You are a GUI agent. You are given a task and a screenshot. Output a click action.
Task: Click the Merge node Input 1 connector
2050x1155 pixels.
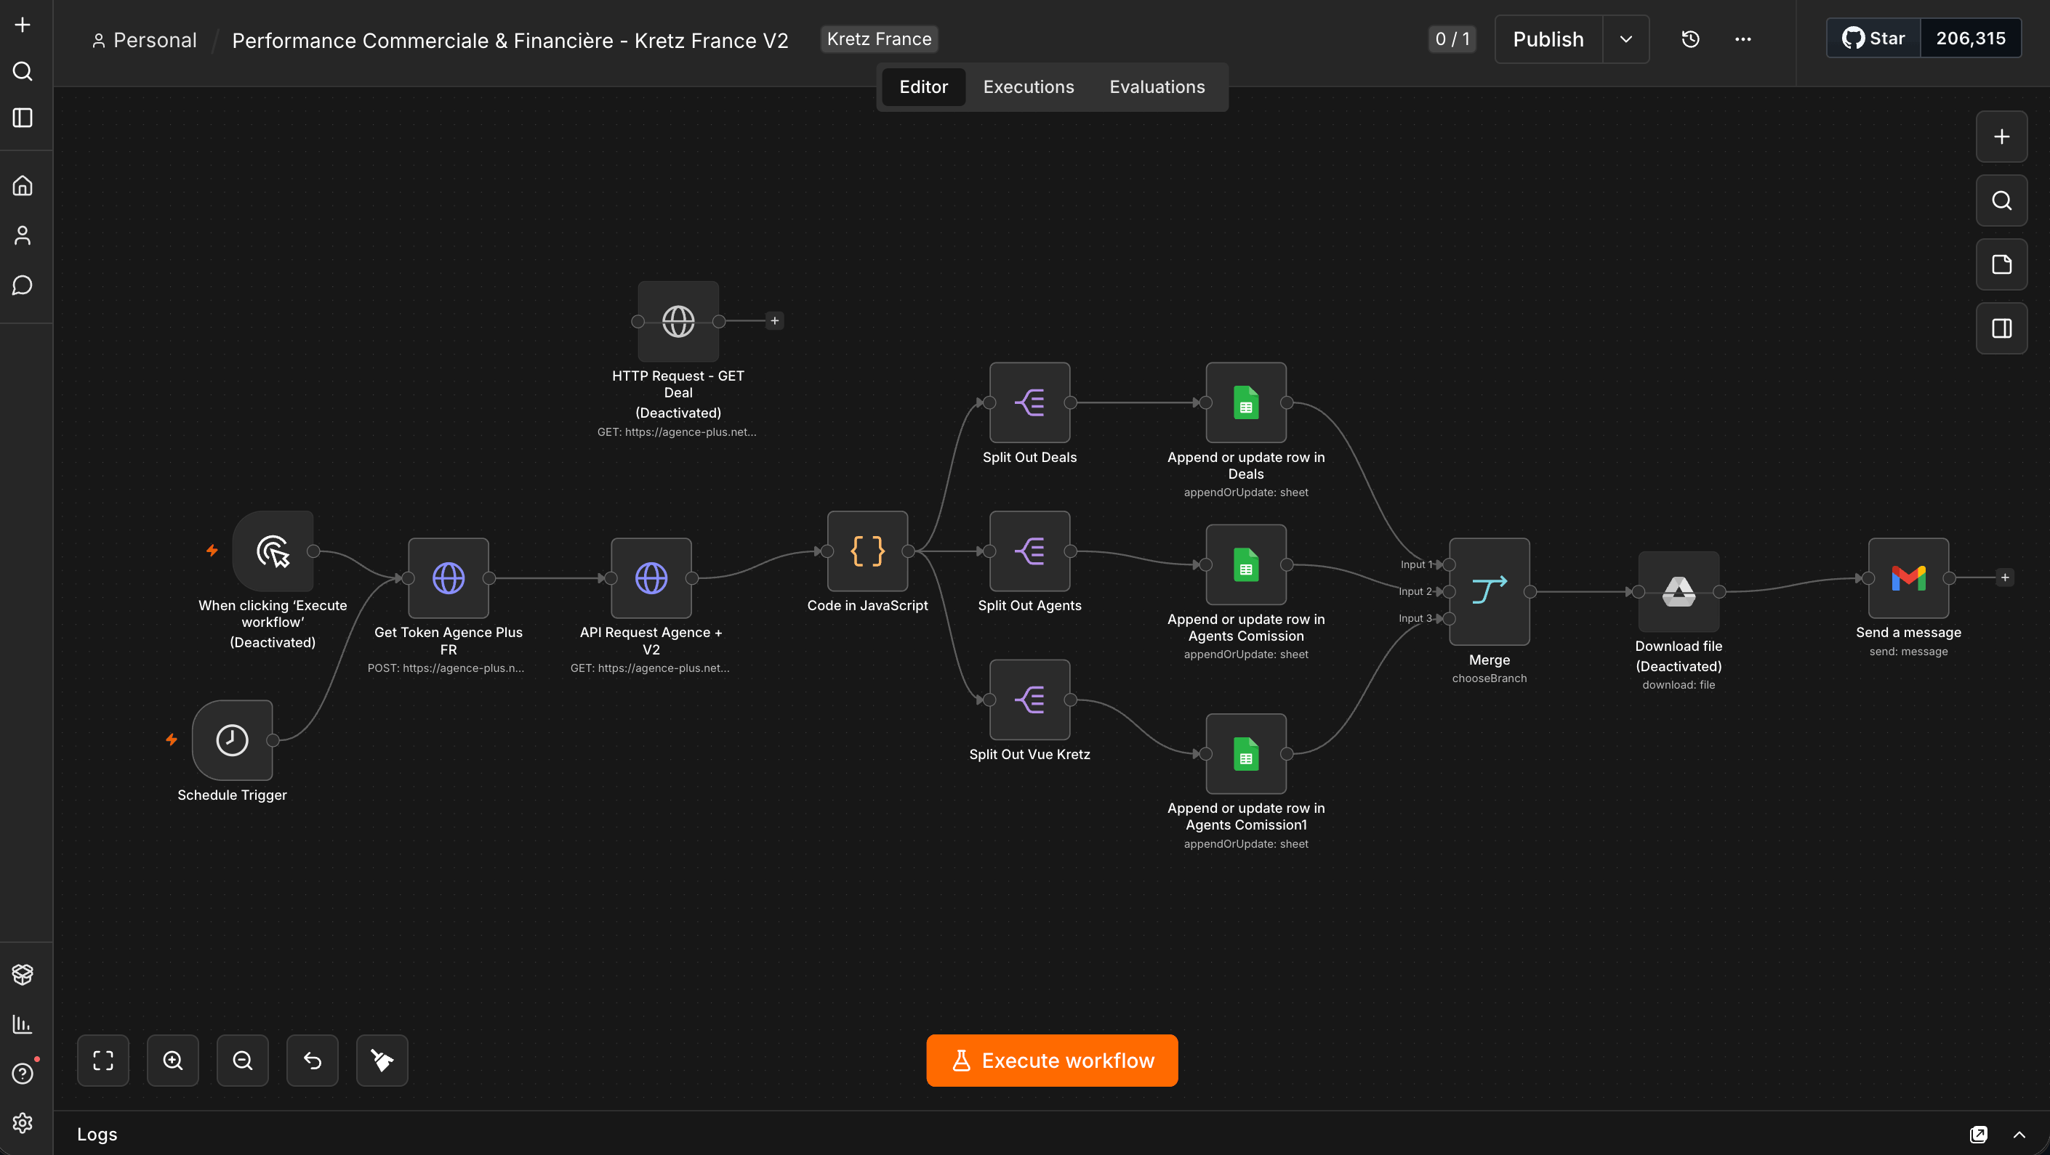click(1449, 564)
